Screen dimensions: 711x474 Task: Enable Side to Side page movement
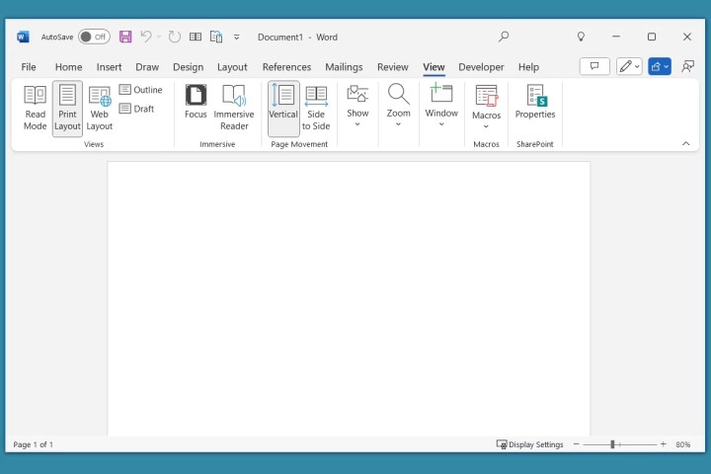316,108
